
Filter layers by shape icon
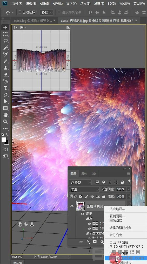pyautogui.click(x=116, y=182)
